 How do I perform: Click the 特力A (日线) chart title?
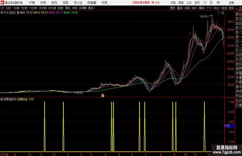(8, 13)
